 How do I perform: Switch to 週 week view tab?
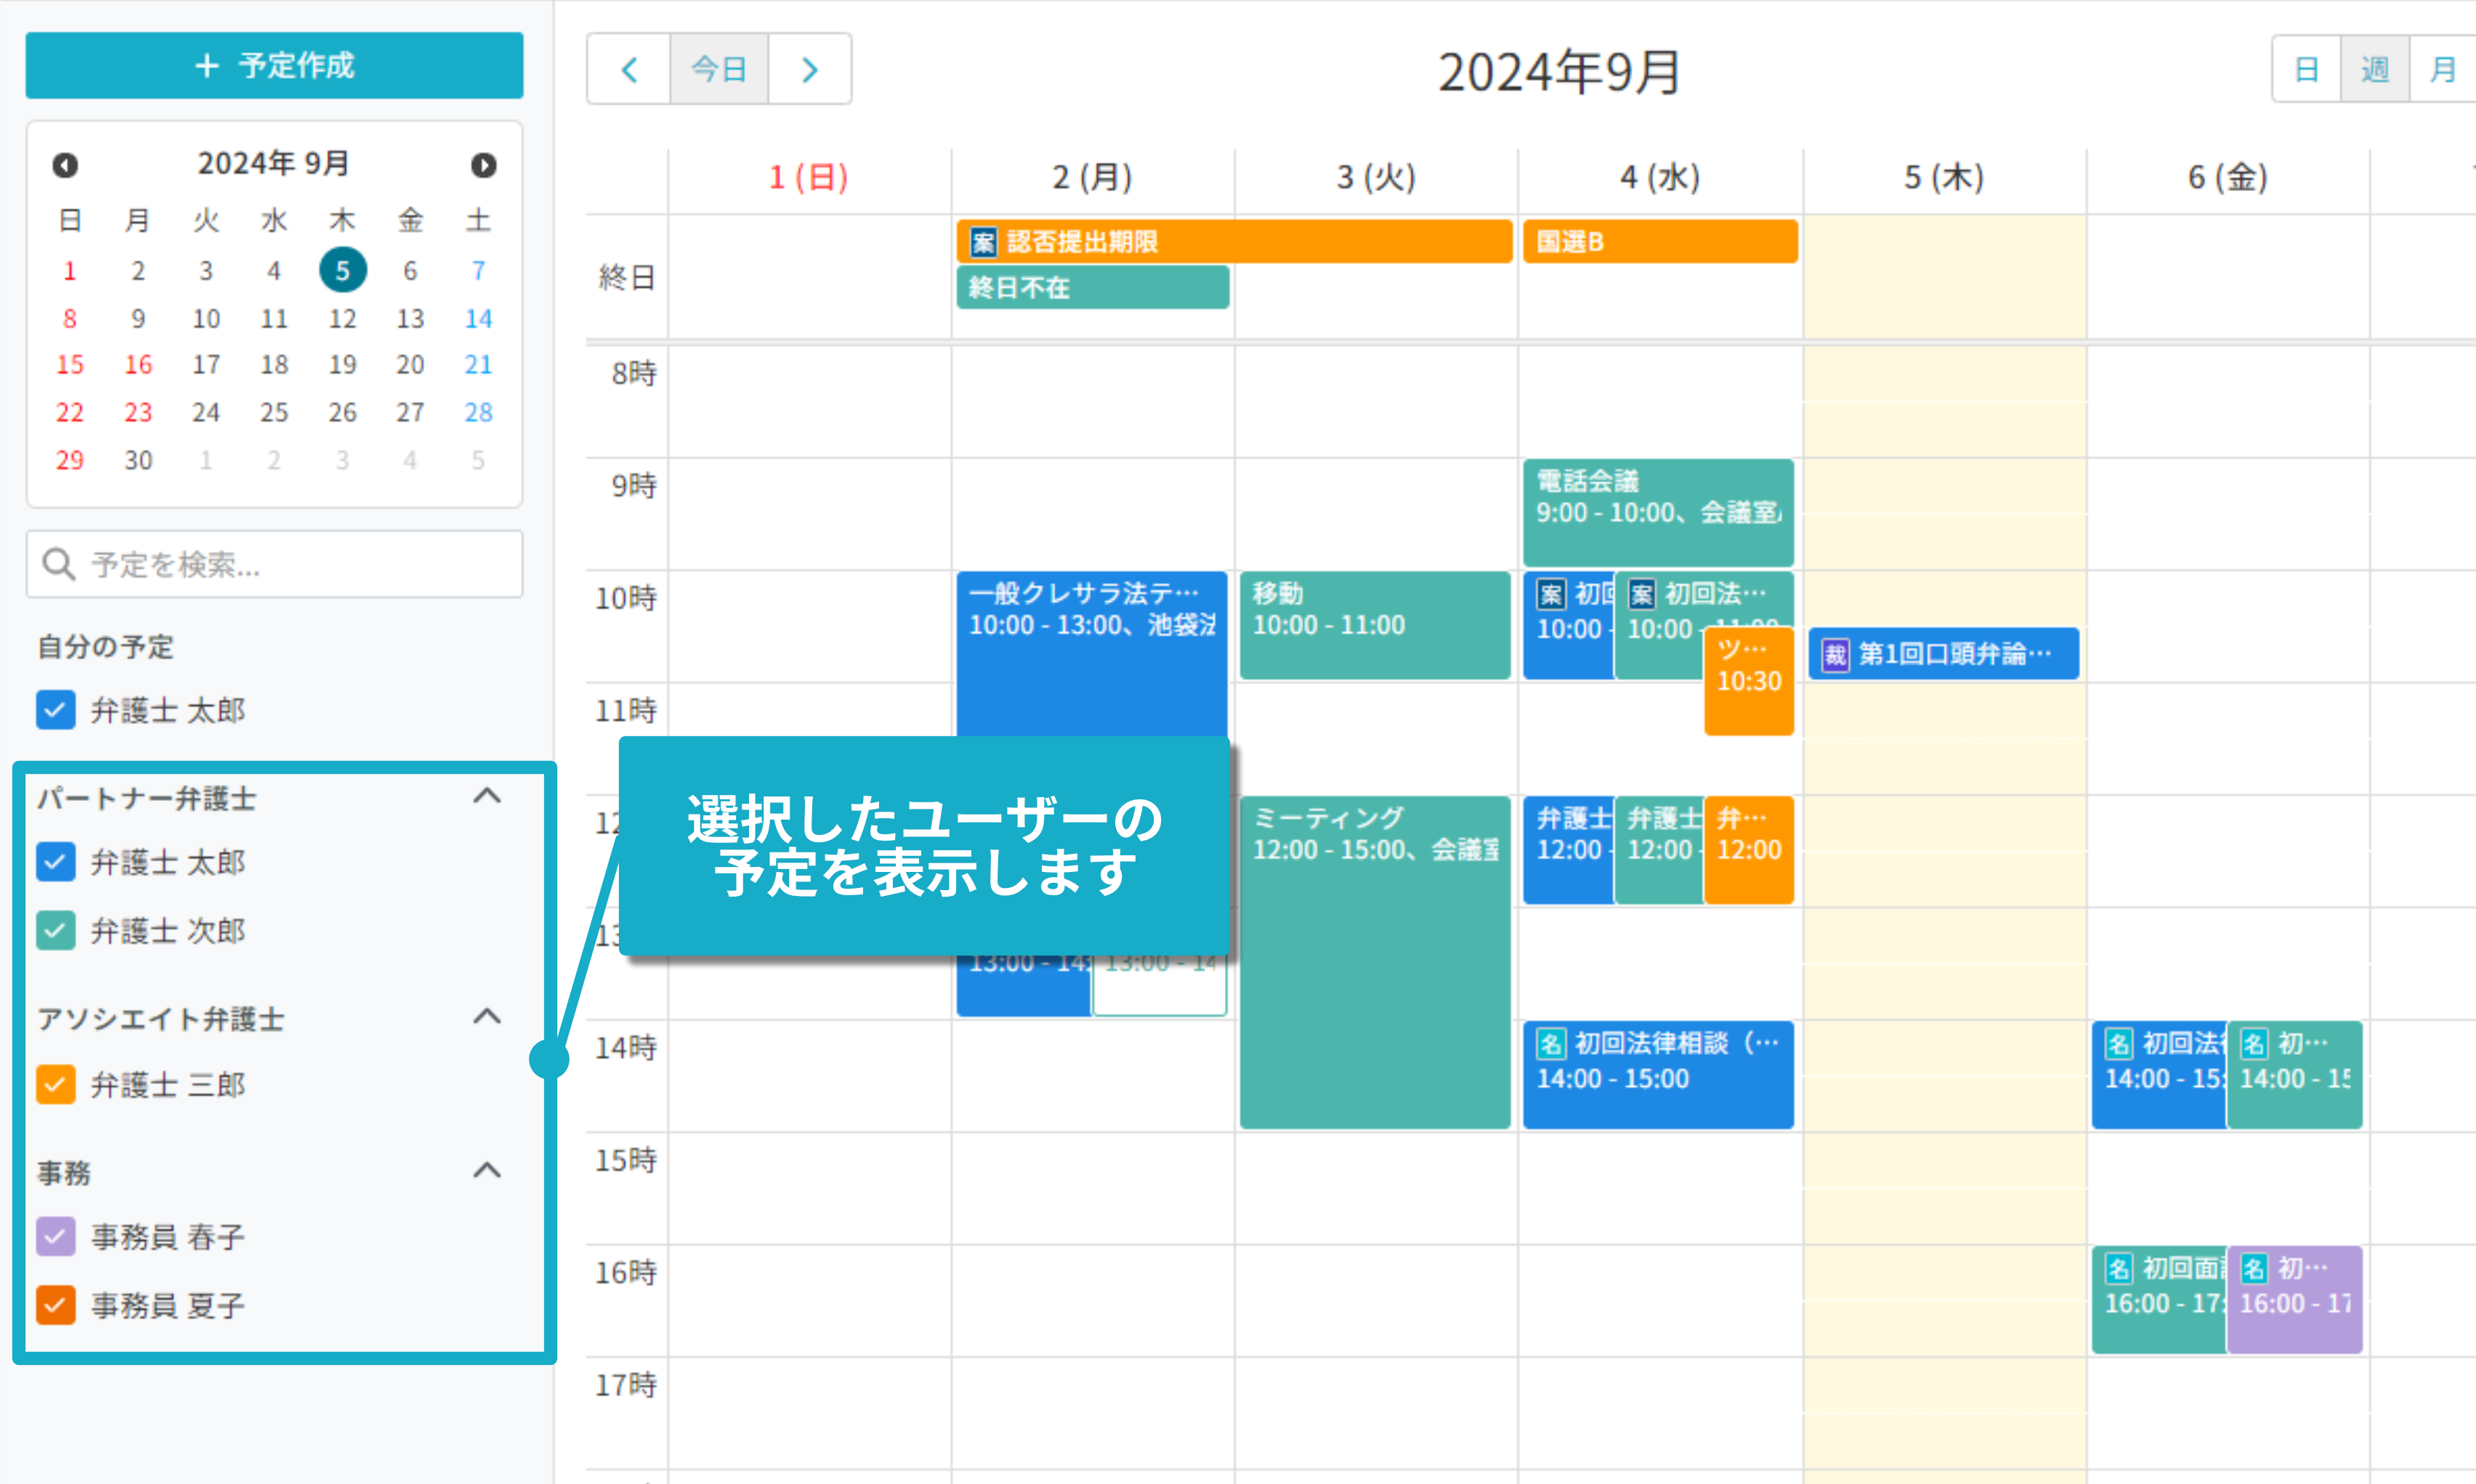coord(2375,69)
